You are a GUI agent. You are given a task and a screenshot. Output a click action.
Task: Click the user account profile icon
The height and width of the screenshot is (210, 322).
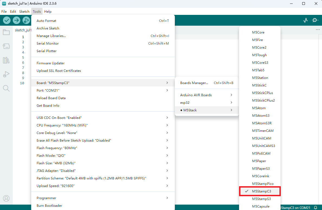pyautogui.click(x=6, y=198)
